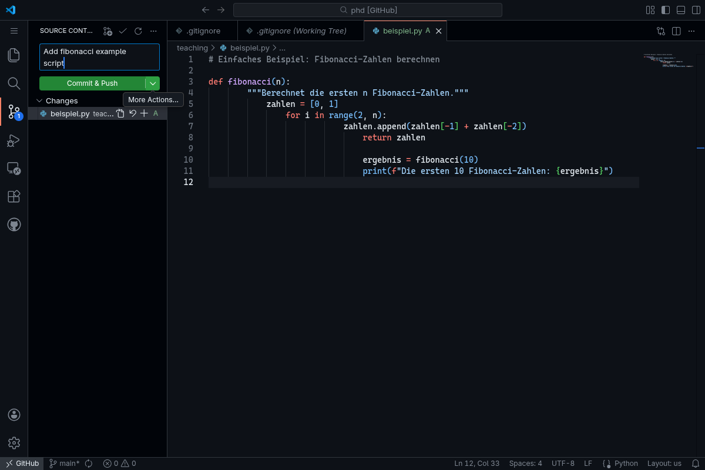Switch to the .gitignore tab

coord(203,31)
